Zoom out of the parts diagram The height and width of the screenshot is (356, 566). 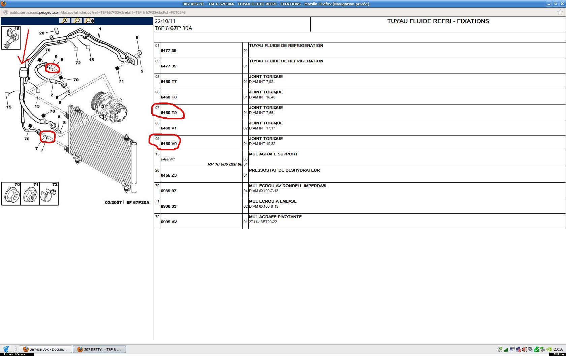click(x=77, y=21)
